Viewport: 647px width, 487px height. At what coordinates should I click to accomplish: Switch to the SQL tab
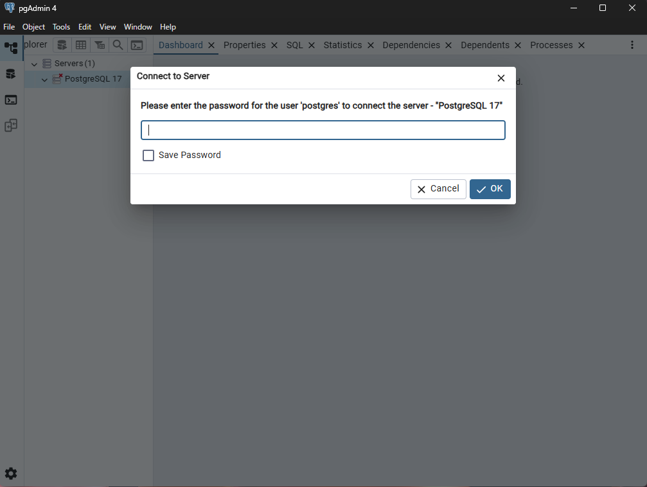295,45
